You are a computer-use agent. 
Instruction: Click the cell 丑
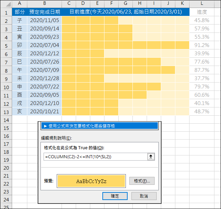pyautogui.click(x=20, y=29)
